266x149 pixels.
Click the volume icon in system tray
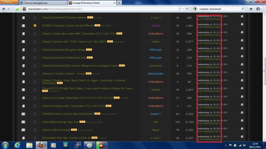(244, 145)
